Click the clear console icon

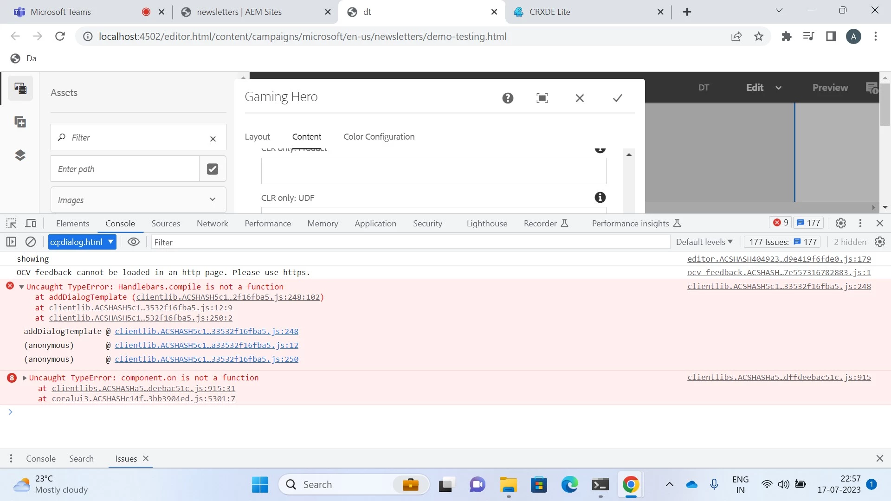tap(31, 242)
